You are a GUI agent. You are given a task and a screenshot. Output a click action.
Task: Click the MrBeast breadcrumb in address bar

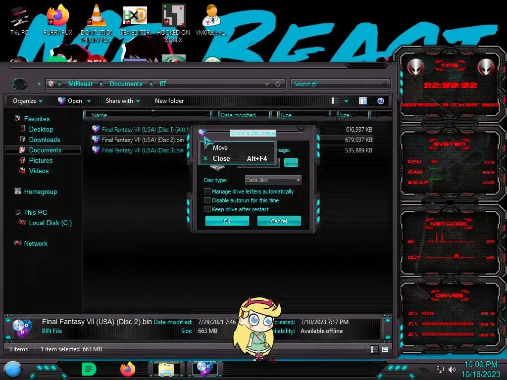click(80, 84)
